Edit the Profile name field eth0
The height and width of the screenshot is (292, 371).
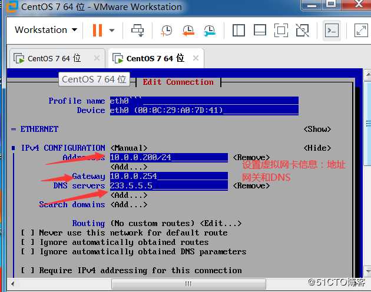pos(204,101)
